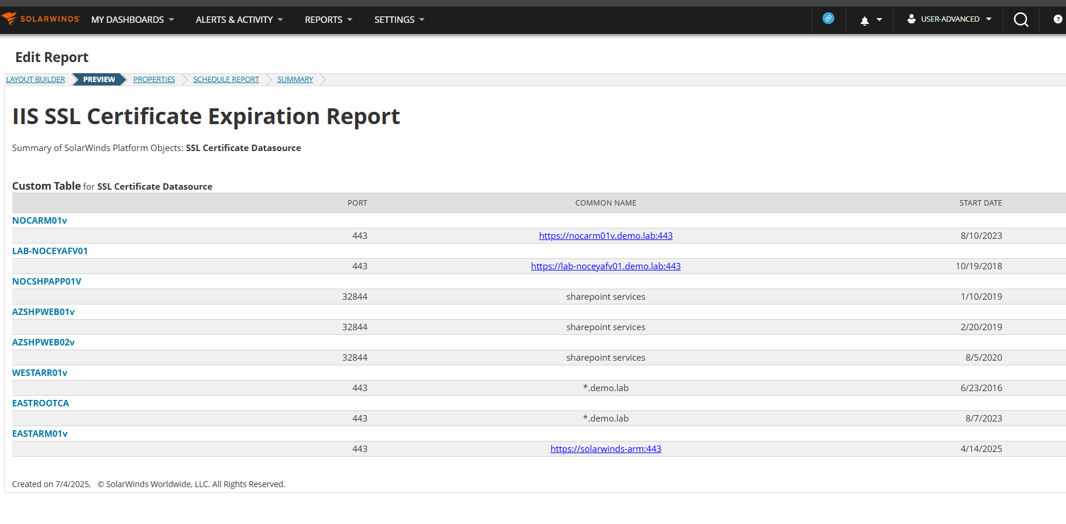Screen dimensions: 1066x524
Task: Click port 443 in the EASTARM01v row
Action: [x=360, y=449]
